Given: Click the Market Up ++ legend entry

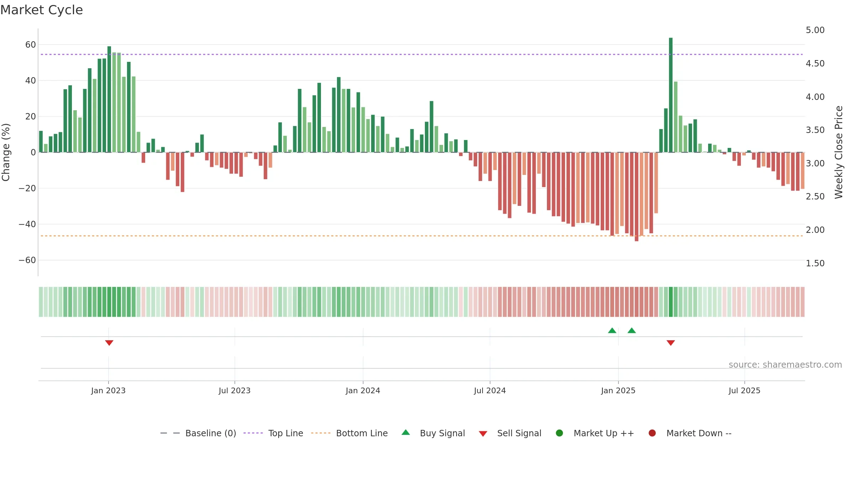Looking at the screenshot, I should coord(595,433).
